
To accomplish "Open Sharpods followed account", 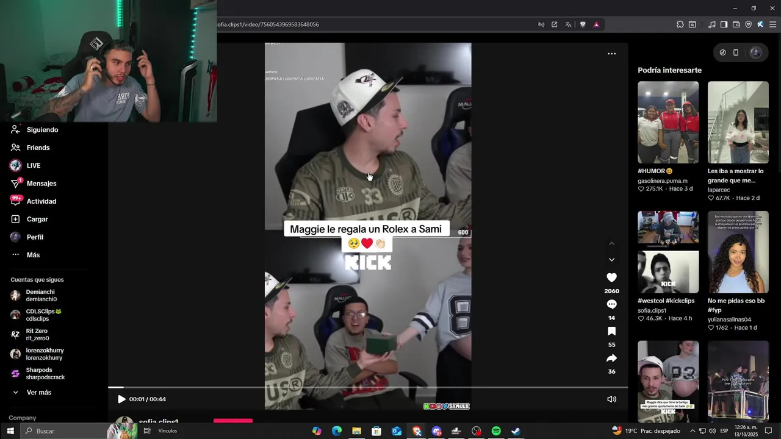I will click(x=45, y=374).
